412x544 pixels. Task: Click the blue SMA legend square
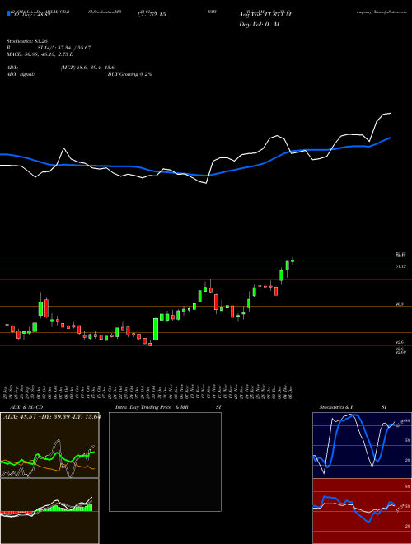[8, 13]
